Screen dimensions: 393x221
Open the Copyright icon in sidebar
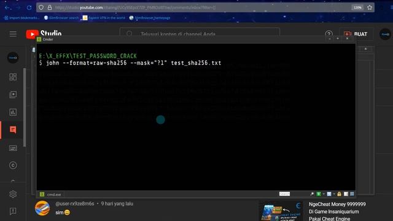pyautogui.click(x=13, y=165)
